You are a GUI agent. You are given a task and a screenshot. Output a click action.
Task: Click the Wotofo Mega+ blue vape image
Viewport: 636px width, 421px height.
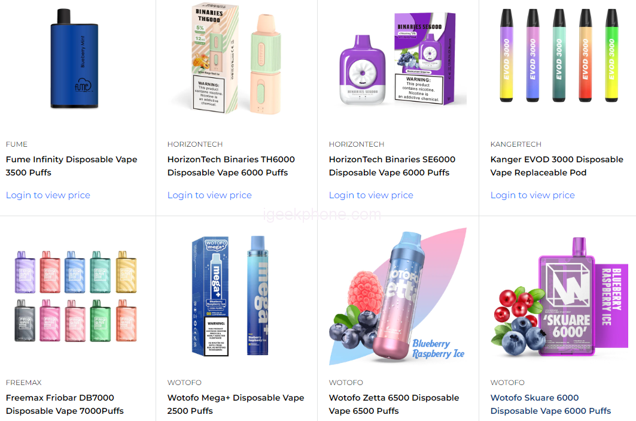click(230, 296)
